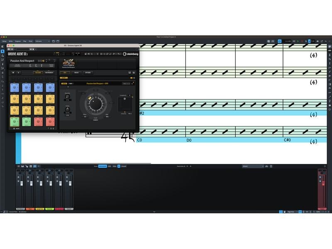Screen dimensions: 332x249
Task: Open the Full score layout dropdown
Action: [43, 41]
